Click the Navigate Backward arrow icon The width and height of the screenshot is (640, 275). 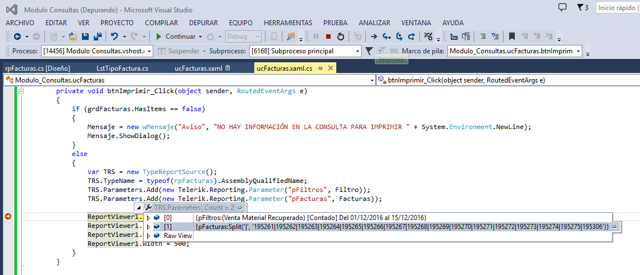click(17, 36)
